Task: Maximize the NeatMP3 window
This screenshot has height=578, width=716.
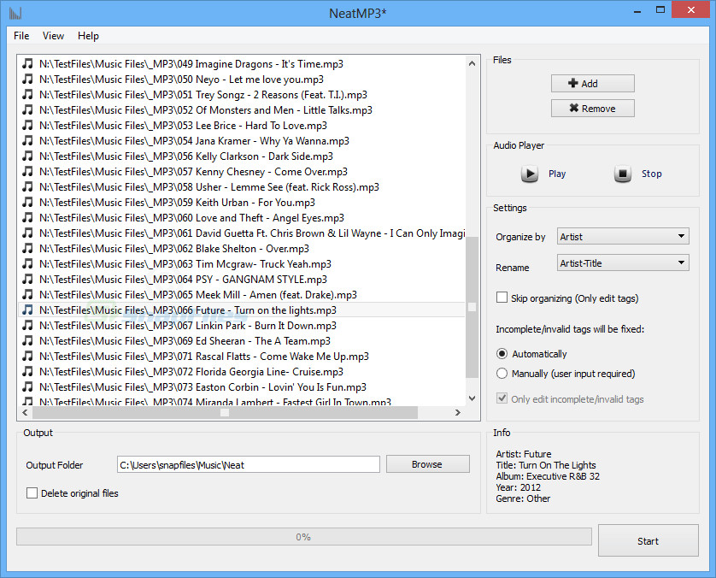Action: [x=660, y=10]
